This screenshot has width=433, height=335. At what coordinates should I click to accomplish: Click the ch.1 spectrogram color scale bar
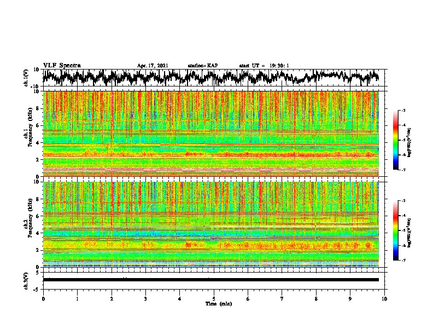pos(395,140)
